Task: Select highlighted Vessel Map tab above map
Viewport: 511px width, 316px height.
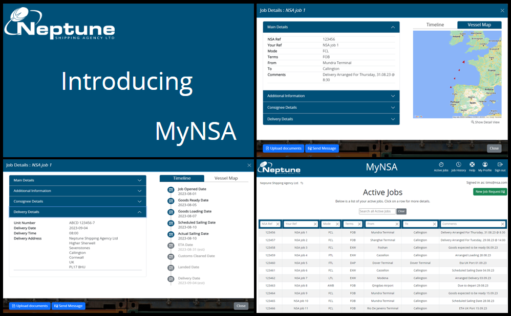Action: point(479,25)
